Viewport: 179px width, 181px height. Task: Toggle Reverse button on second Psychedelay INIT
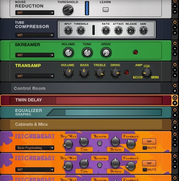pos(100,165)
